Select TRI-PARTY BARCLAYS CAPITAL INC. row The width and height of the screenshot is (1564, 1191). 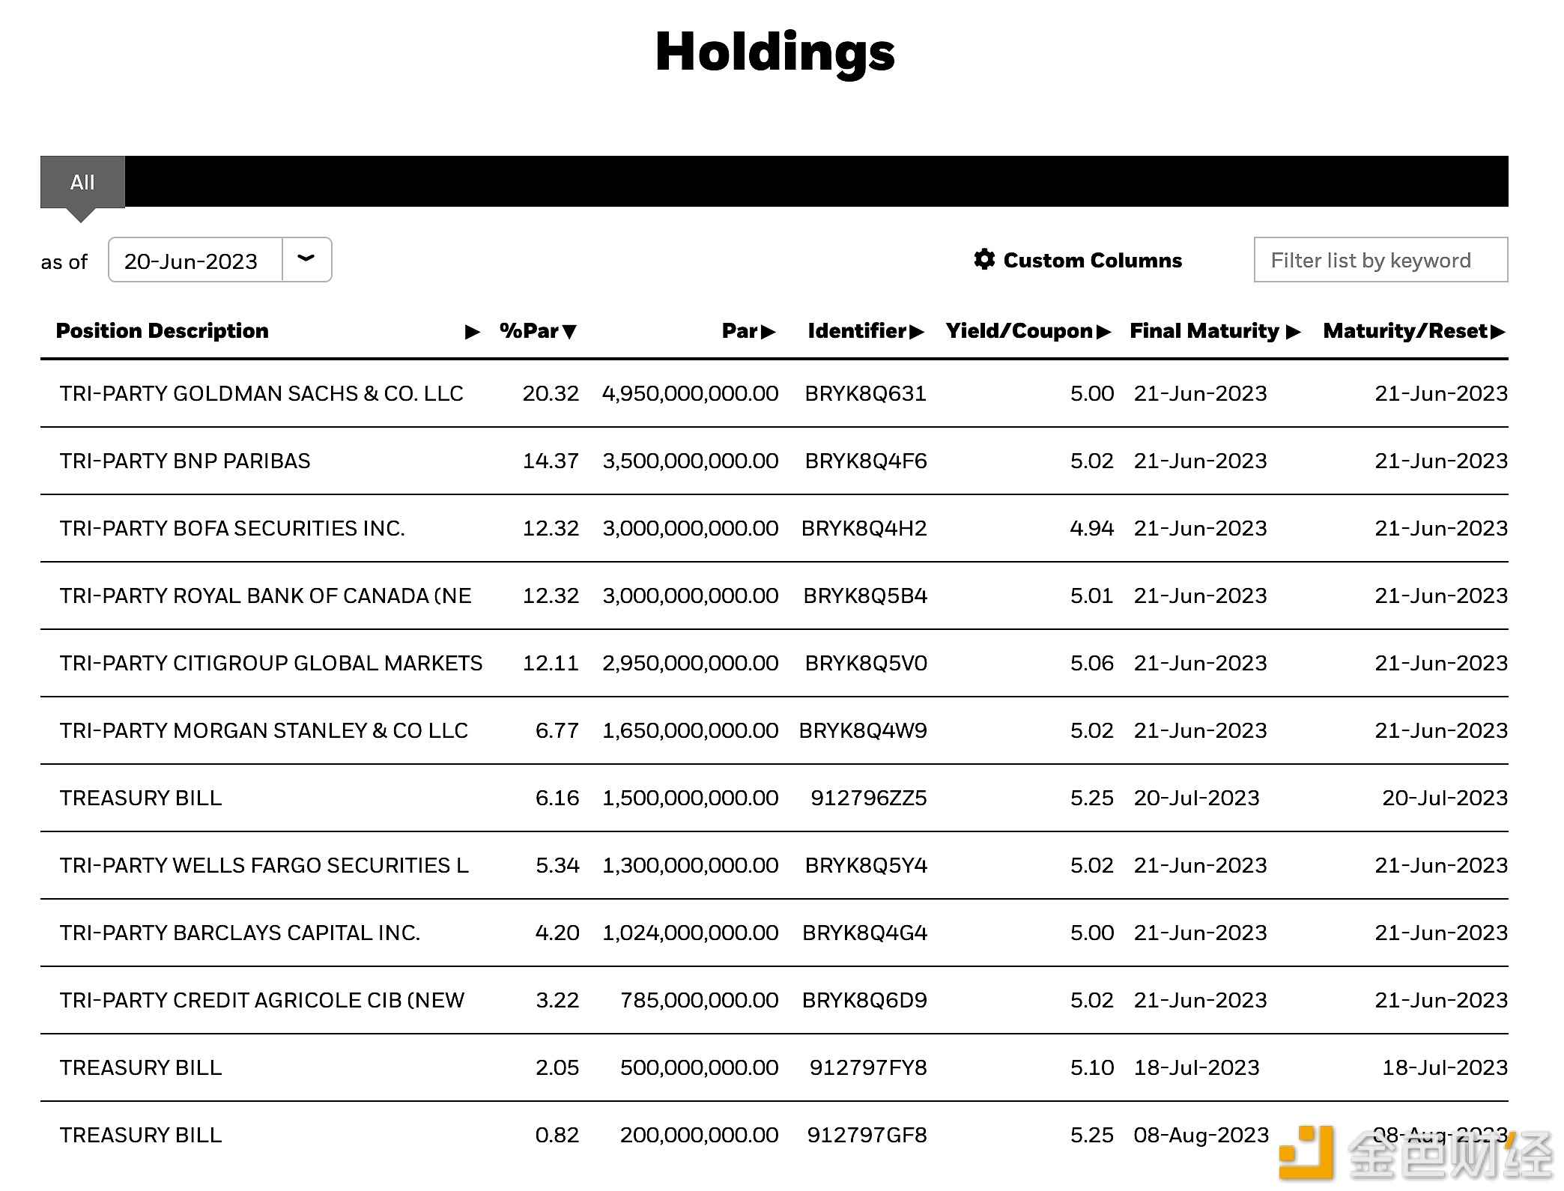tap(774, 933)
